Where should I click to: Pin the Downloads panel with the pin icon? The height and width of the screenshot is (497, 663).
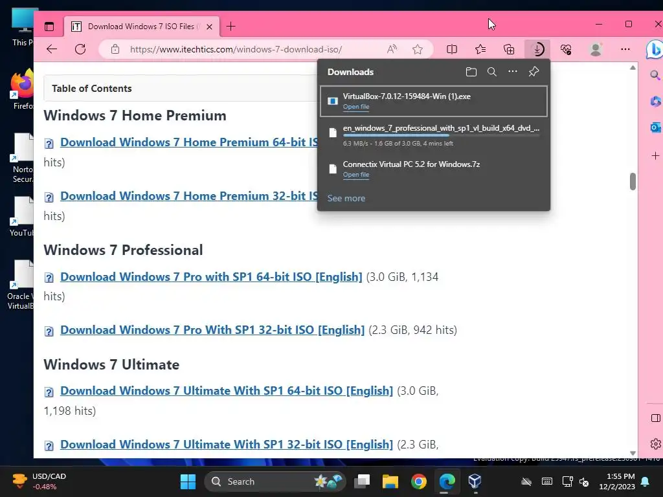click(534, 72)
